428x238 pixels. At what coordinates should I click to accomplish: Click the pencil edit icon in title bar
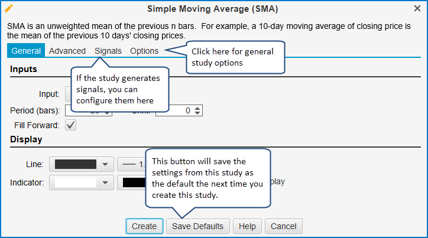pyautogui.click(x=9, y=9)
